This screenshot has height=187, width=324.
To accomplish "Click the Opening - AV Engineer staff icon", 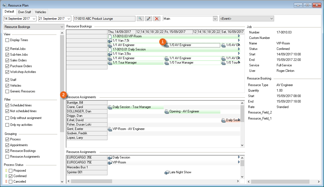I will [x=166, y=112].
